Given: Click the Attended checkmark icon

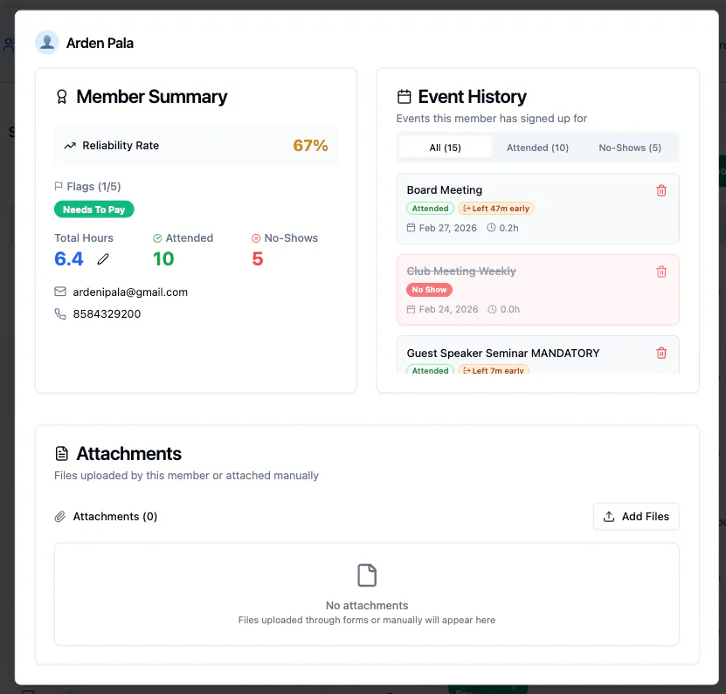Looking at the screenshot, I should (x=157, y=238).
